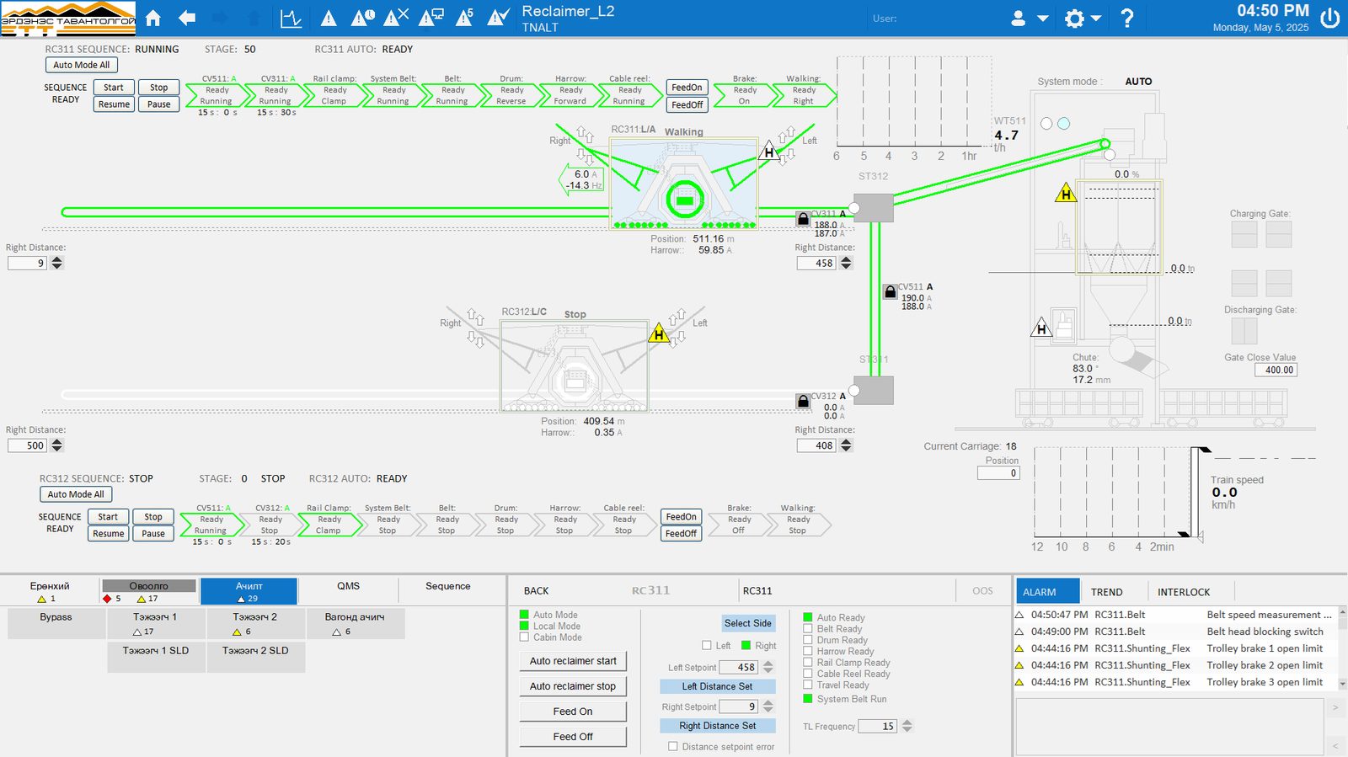1348x757 pixels.
Task: Toggle the Belt Ready checkbox
Action: (808, 629)
